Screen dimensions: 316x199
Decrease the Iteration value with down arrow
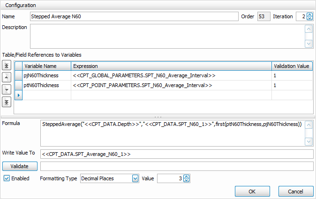pos(310,18)
